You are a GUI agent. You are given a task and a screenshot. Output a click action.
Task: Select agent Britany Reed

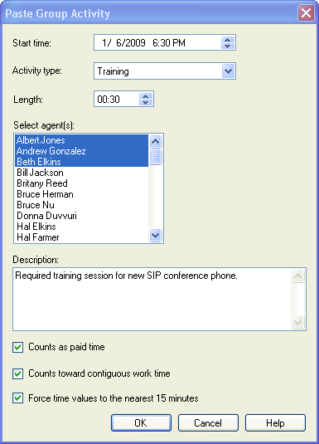click(x=81, y=183)
